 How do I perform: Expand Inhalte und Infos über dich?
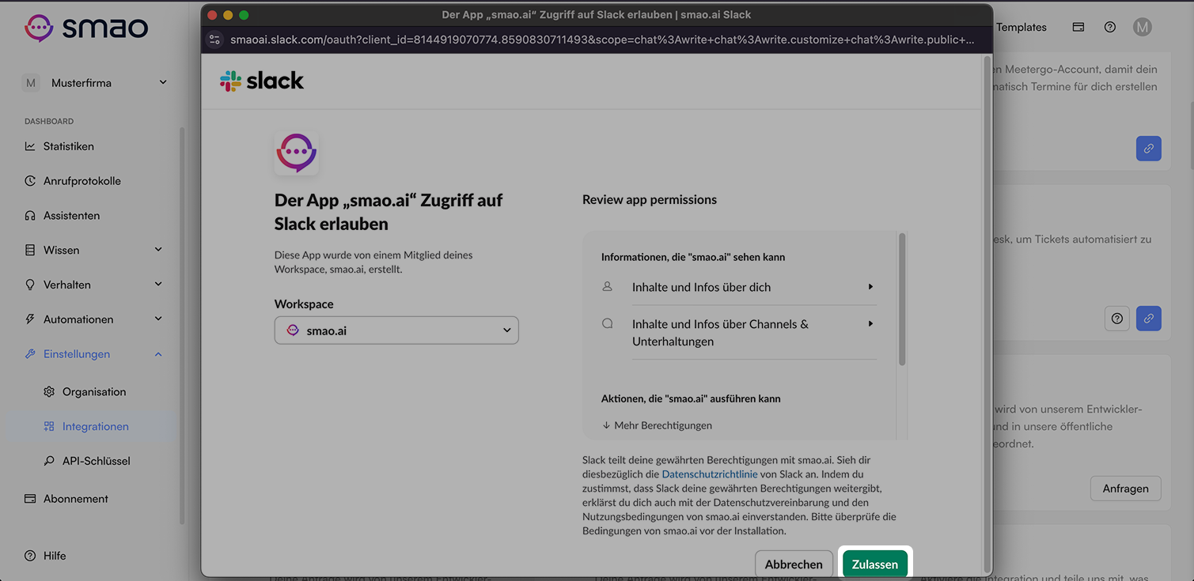pos(754,287)
